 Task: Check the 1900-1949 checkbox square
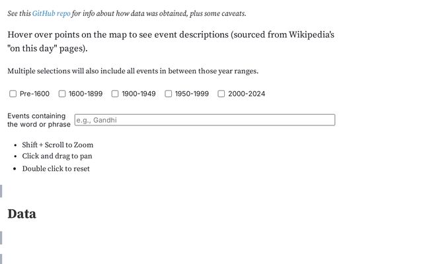(x=115, y=94)
